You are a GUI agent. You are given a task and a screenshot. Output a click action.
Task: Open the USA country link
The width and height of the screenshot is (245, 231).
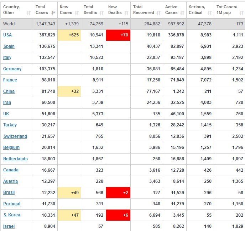7,35
